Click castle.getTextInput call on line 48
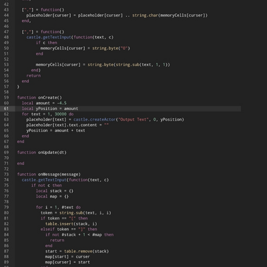This screenshot has width=267, height=267. pyautogui.click(x=49, y=37)
